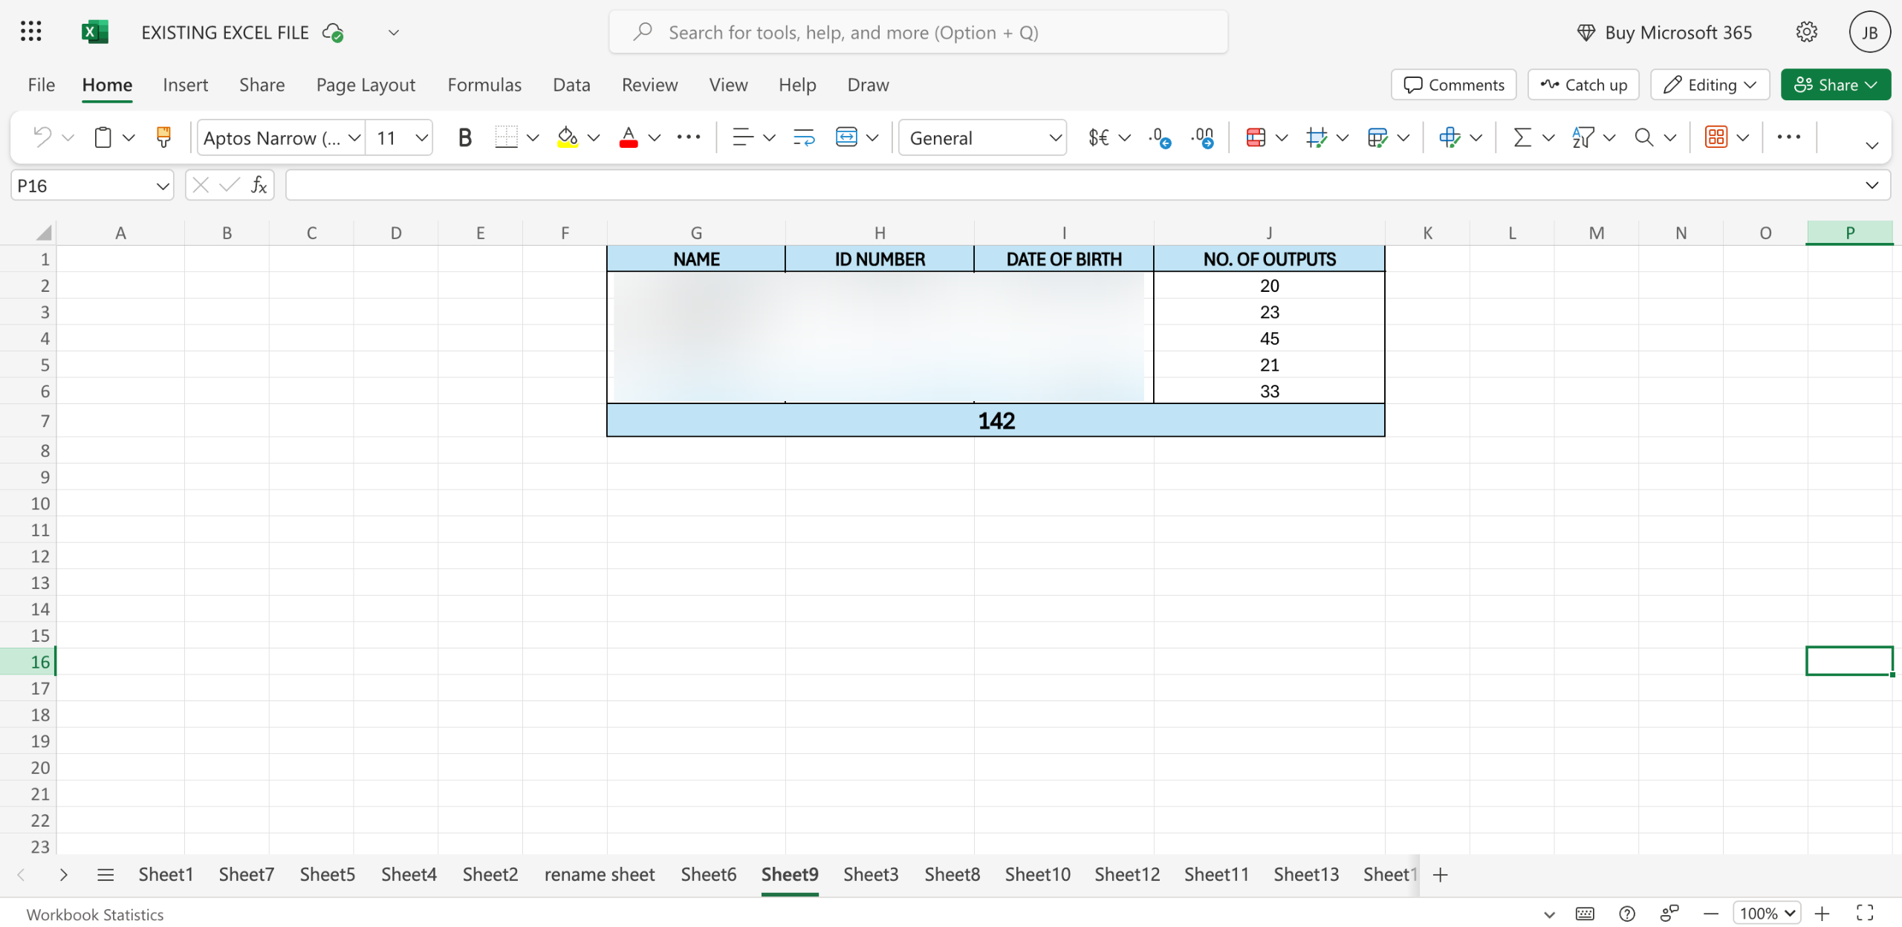This screenshot has width=1902, height=927.
Task: Click the Undo arrow icon
Action: pos(42,137)
